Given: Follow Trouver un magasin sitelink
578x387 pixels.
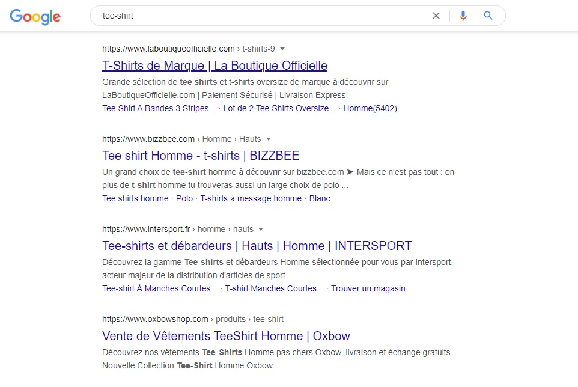Looking at the screenshot, I should (x=368, y=288).
